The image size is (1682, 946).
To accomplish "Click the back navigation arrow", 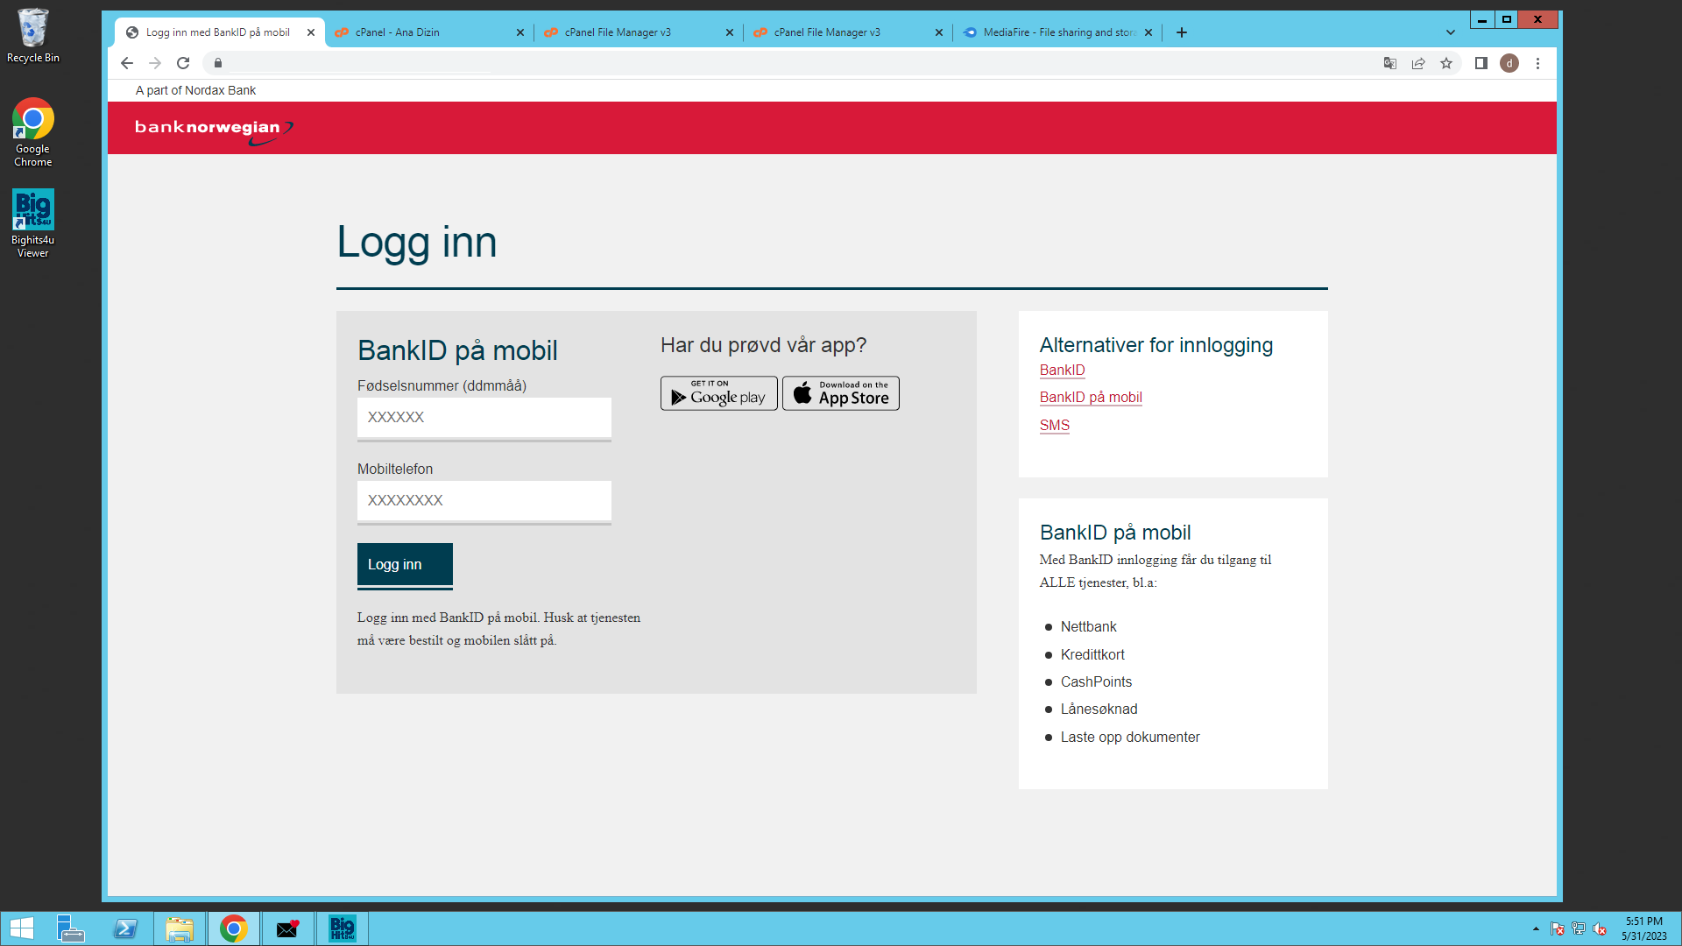I will (127, 63).
